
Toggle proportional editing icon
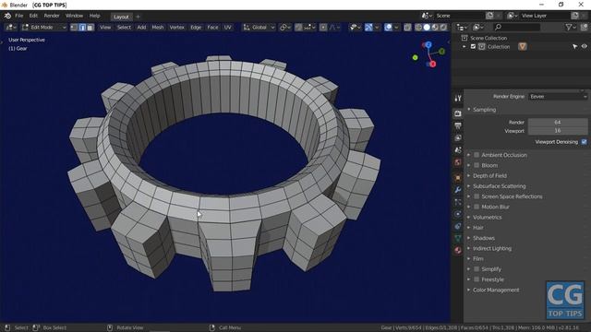tap(323, 27)
